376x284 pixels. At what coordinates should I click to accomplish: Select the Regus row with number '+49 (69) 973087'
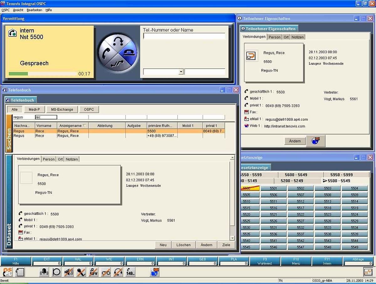[119, 136]
